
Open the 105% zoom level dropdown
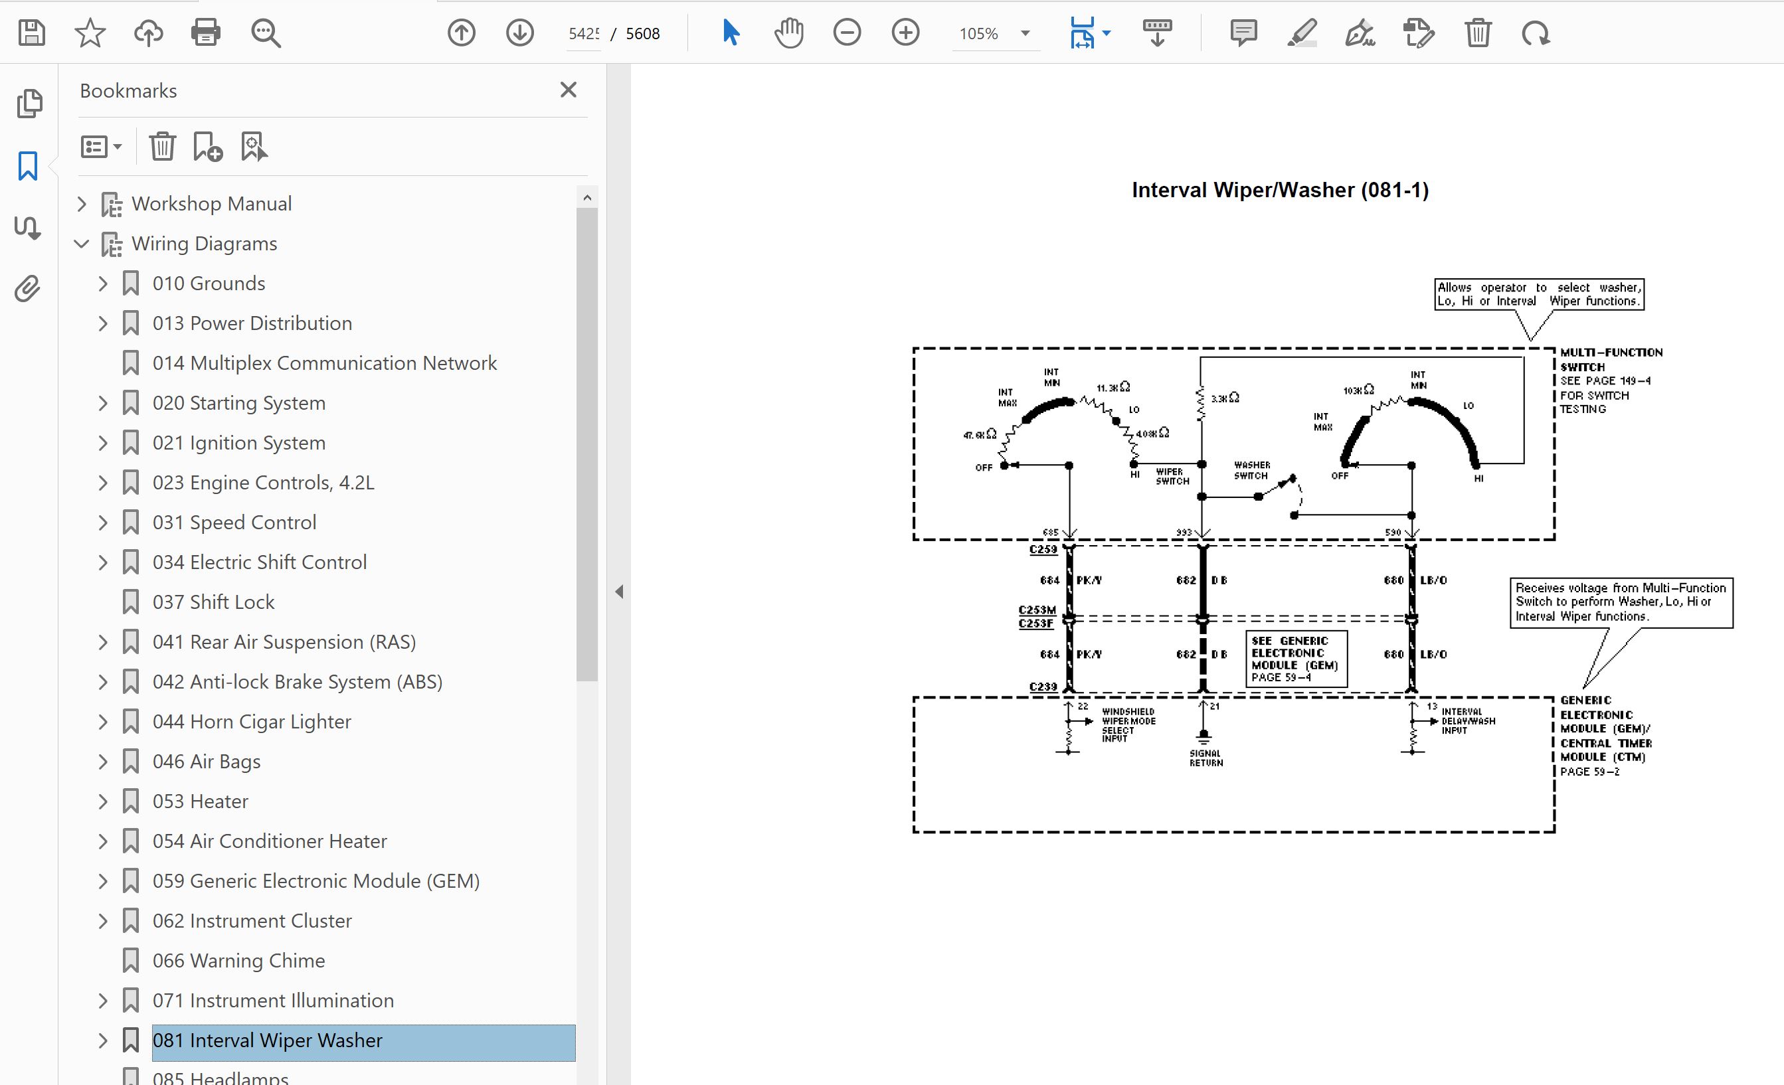1026,33
